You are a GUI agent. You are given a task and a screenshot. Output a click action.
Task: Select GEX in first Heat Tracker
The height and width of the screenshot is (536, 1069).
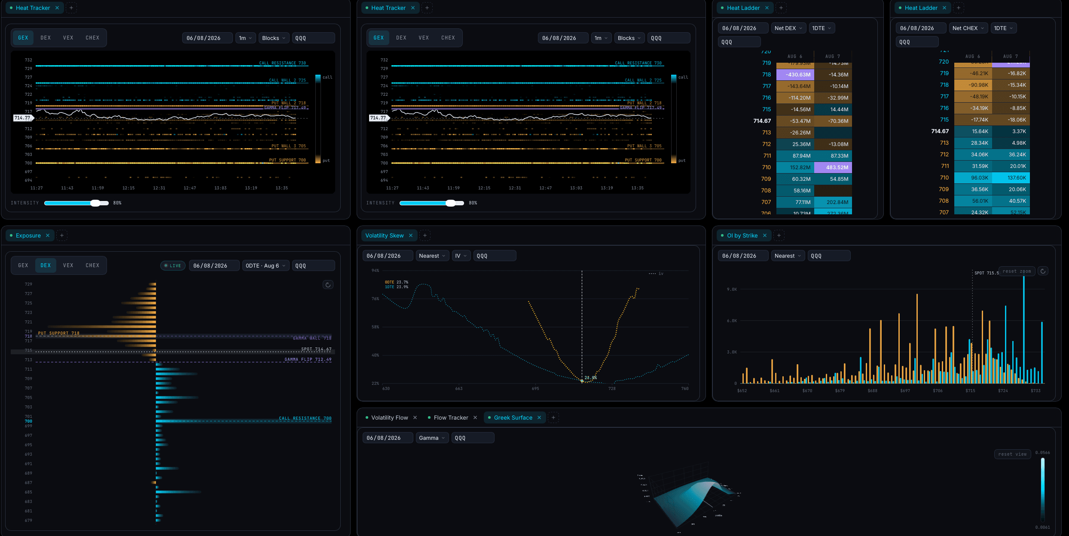coord(23,38)
